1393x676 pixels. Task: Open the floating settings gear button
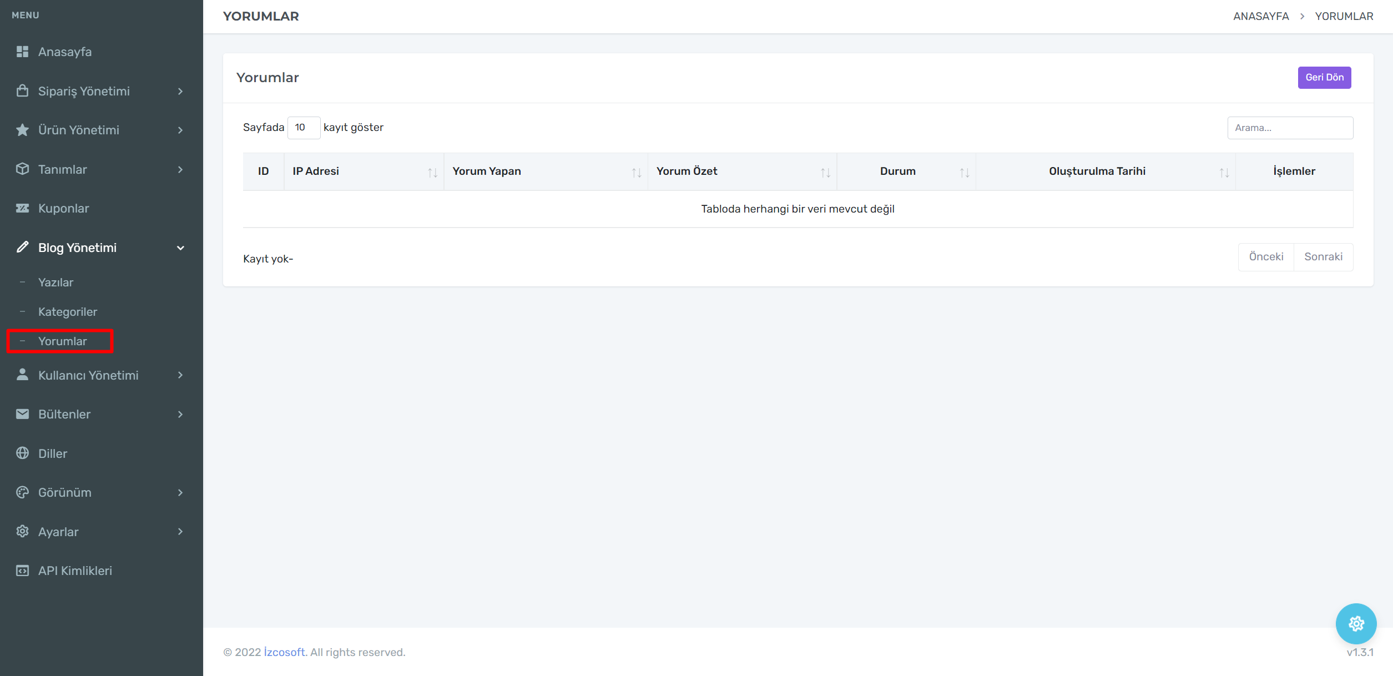coord(1356,623)
